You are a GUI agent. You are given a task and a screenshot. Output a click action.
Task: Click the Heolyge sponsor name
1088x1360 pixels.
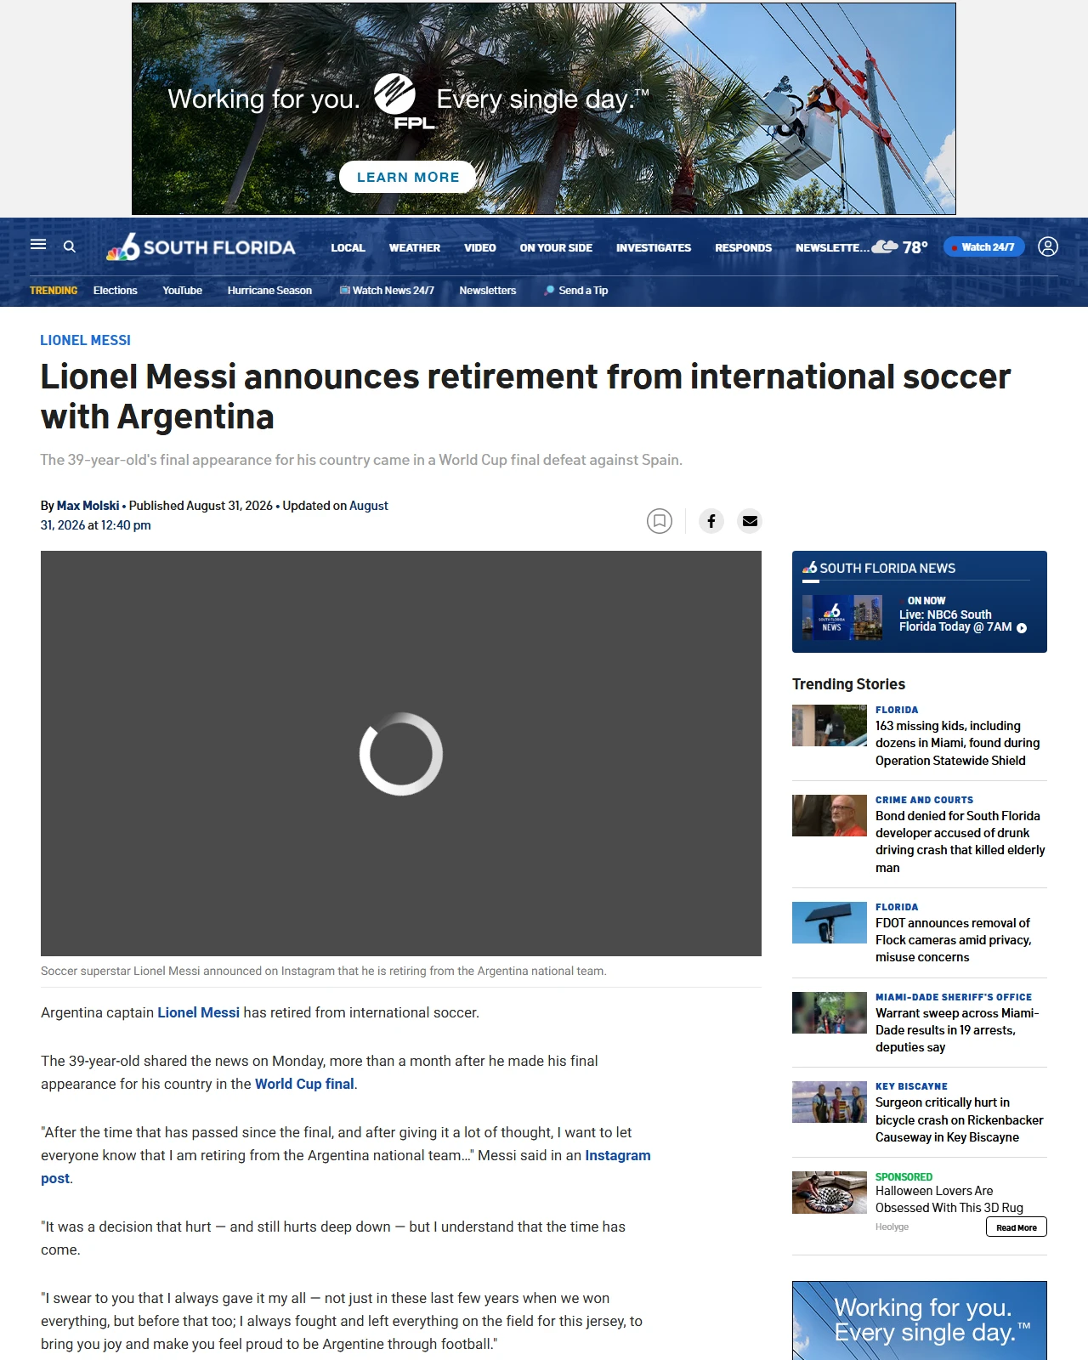pos(892,1227)
